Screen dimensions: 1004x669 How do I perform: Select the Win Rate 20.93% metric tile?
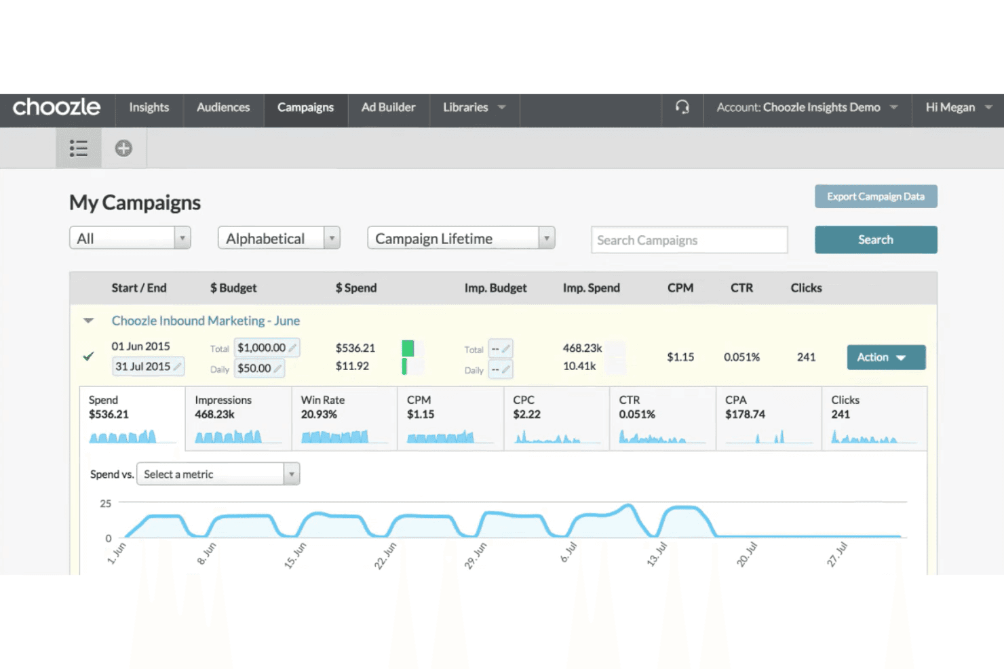[344, 418]
